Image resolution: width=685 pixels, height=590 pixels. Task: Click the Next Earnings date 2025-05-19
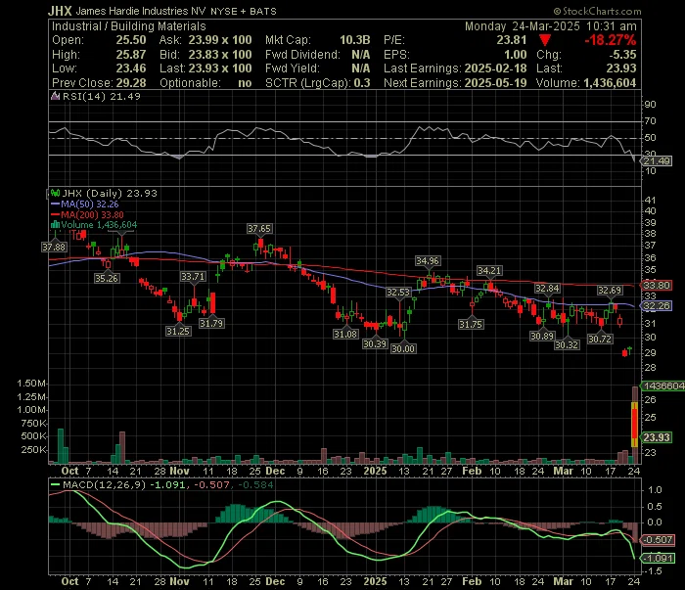[495, 83]
